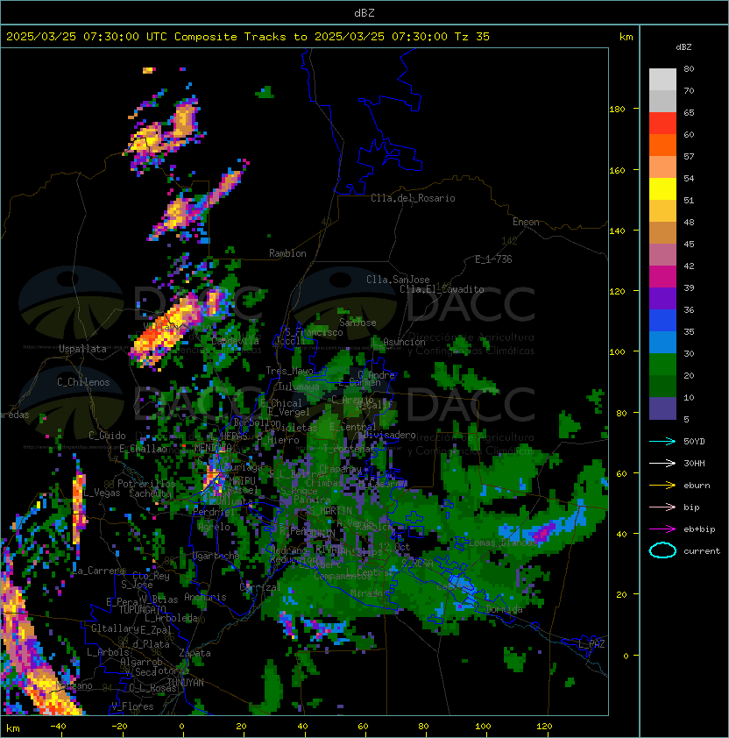This screenshot has width=729, height=738.
Task: Click the 'Uspallata' map label
Action: 82,349
